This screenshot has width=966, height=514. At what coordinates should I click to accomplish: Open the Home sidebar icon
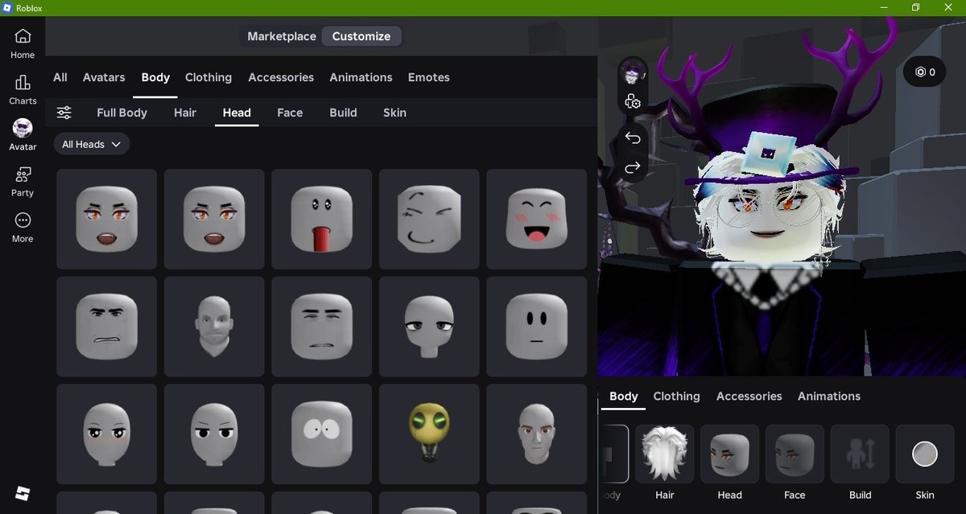[x=23, y=43]
